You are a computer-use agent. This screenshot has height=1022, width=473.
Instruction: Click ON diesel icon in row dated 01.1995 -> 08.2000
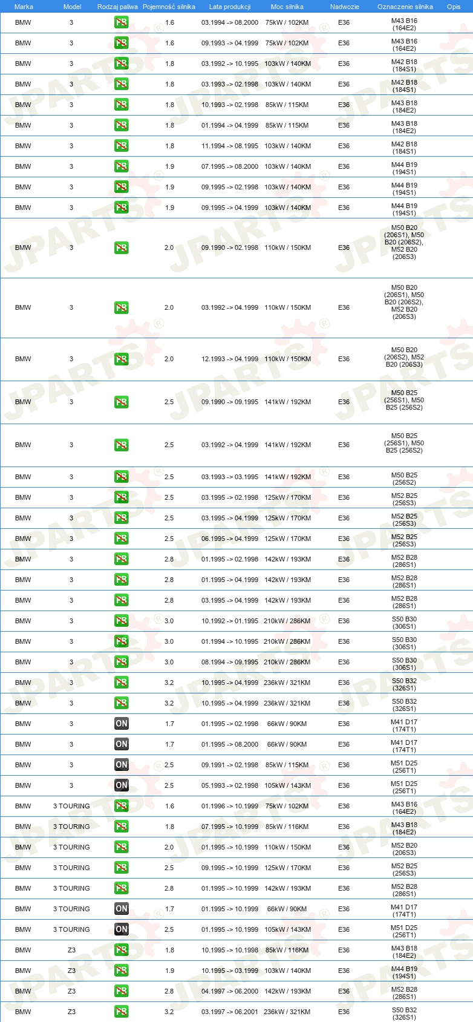pyautogui.click(x=122, y=744)
